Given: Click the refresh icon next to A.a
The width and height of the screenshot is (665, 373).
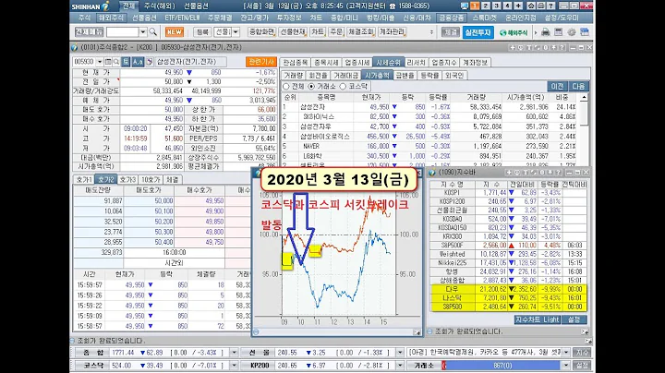Looking at the screenshot, I should coord(150,62).
